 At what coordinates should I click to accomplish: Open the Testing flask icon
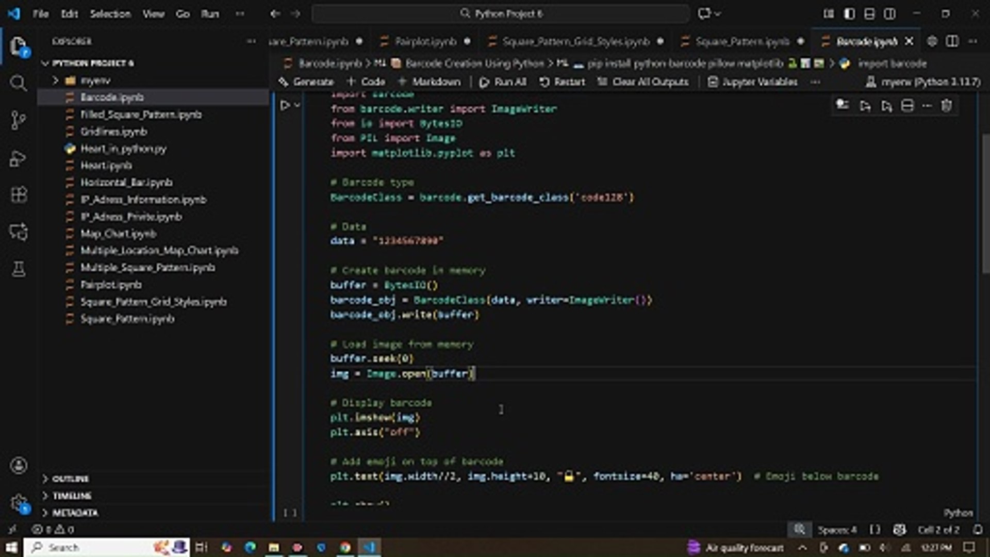point(19,269)
